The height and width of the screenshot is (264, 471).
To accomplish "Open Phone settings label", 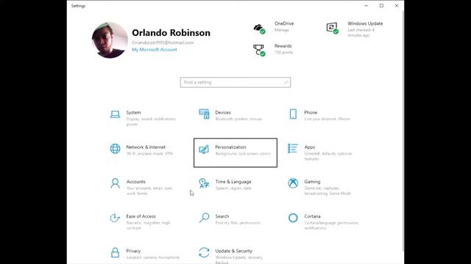I will [x=311, y=112].
